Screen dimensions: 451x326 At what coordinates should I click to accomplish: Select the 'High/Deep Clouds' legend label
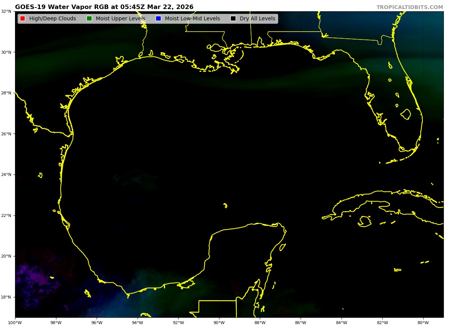[x=52, y=19]
